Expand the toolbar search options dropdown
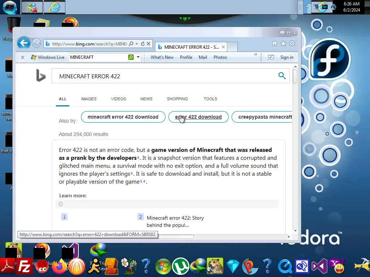This screenshot has width=370, height=277. 138,57
